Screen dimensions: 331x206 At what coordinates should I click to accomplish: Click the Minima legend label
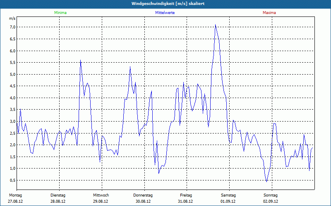(x=60, y=13)
